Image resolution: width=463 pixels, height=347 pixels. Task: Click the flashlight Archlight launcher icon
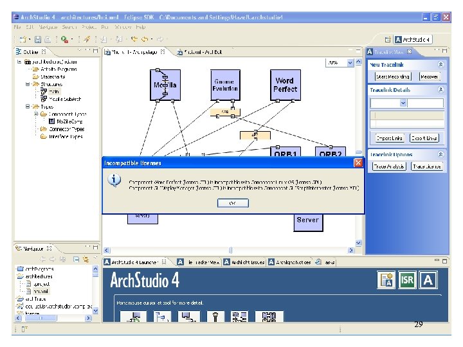[x=215, y=316]
